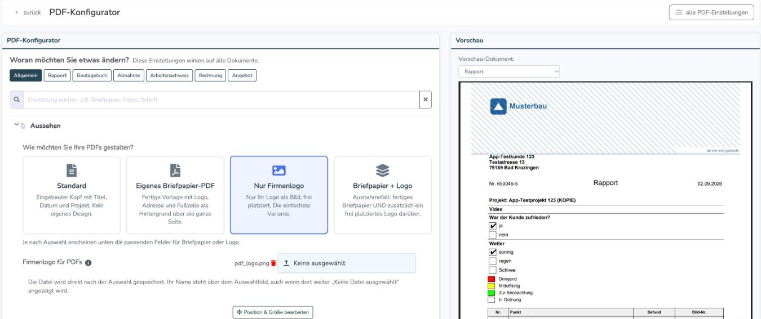Image resolution: width=761 pixels, height=319 pixels.
Task: Choose the Standard design card
Action: [x=72, y=195]
